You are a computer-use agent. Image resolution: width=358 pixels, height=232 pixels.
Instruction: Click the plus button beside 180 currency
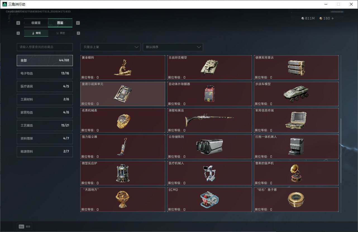click(x=332, y=18)
